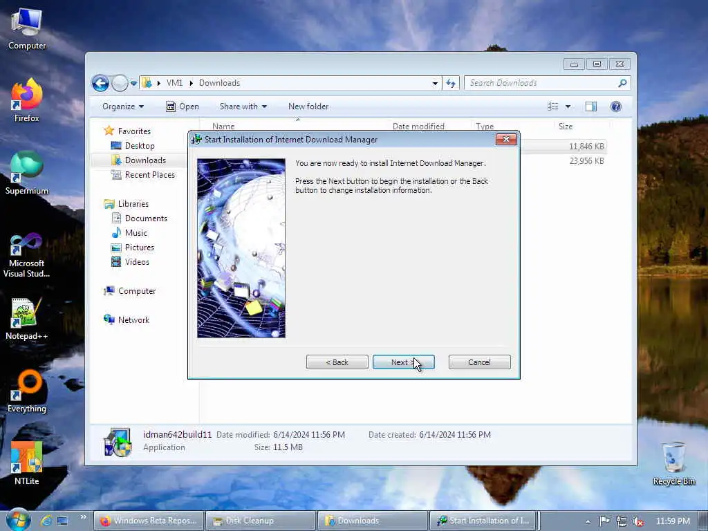Screen dimensions: 708x531
Task: Go back in Explorer navigation
Action: 100,83
